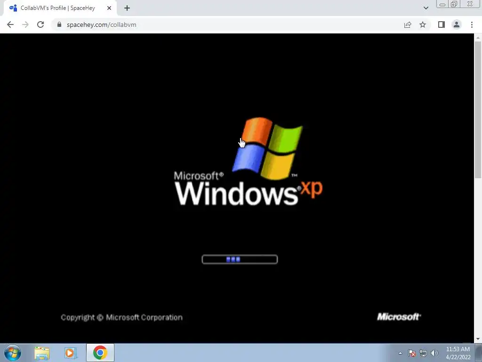Open the clock showing 11:53 AM
This screenshot has height=362, width=482.
(x=458, y=353)
